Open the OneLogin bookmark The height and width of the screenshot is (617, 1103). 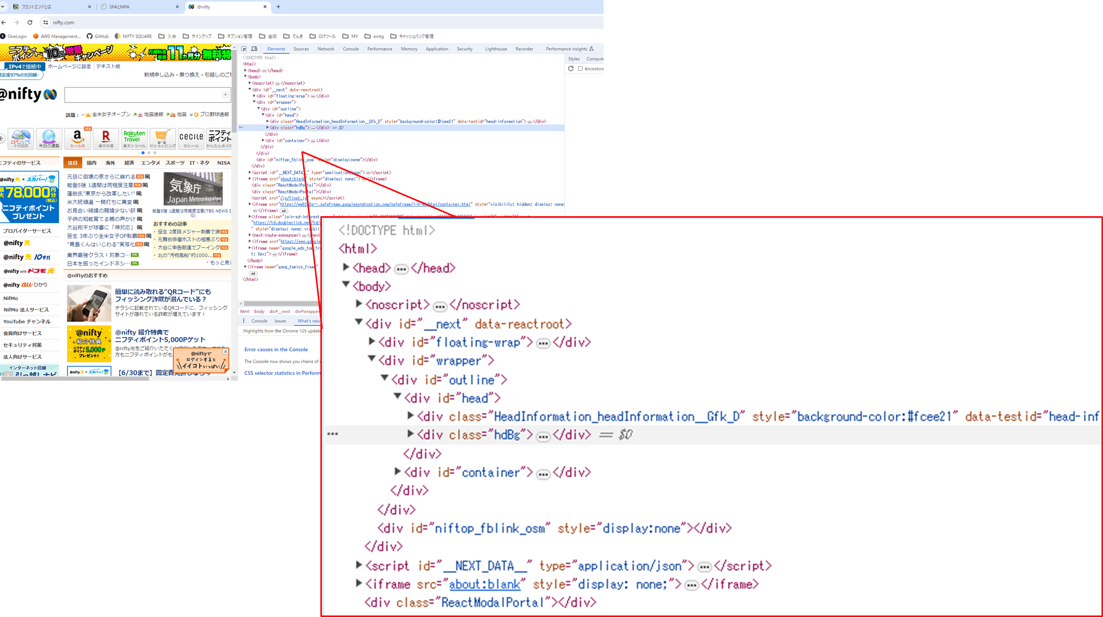click(14, 36)
